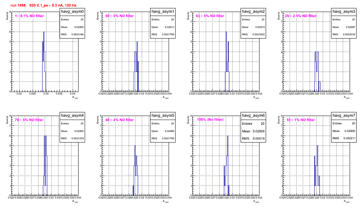This screenshot has height=208, width=362.
Task: Click RMS value 0.0003166 in havg_asym0
Action: pyautogui.click(x=77, y=35)
